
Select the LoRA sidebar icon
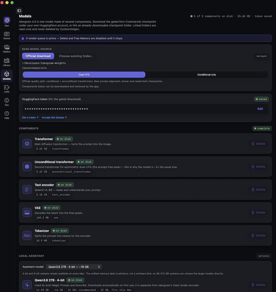coord(7,89)
